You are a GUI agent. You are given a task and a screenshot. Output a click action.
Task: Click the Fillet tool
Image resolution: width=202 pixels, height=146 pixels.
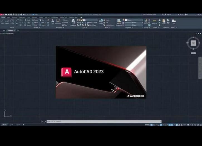coord(42,23)
